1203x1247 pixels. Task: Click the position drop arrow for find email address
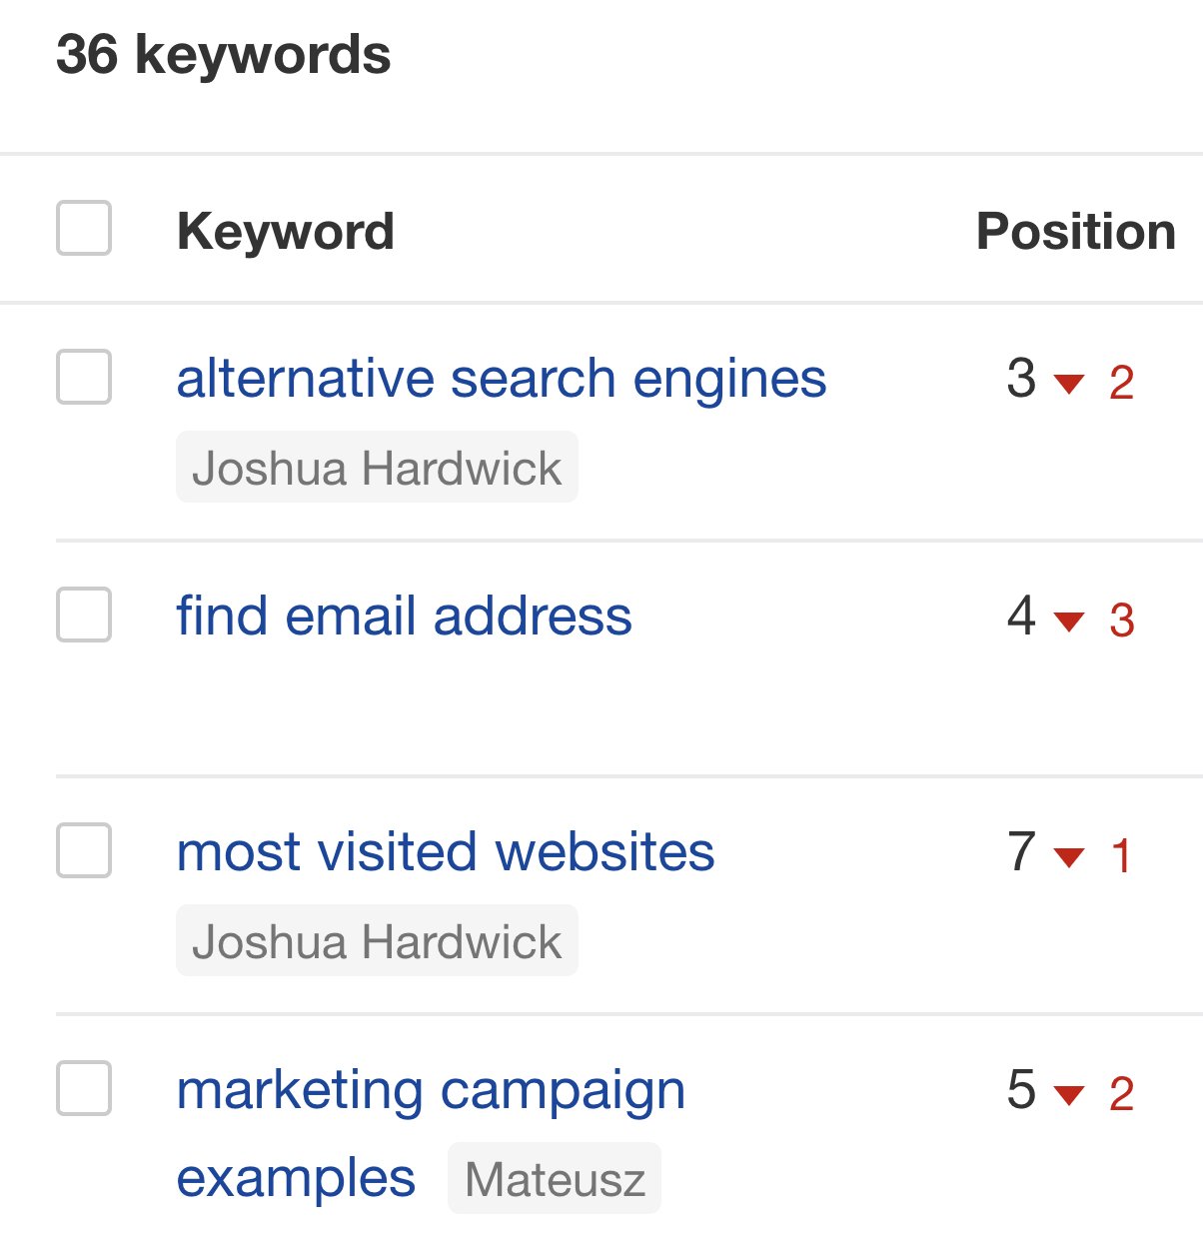1067,622
